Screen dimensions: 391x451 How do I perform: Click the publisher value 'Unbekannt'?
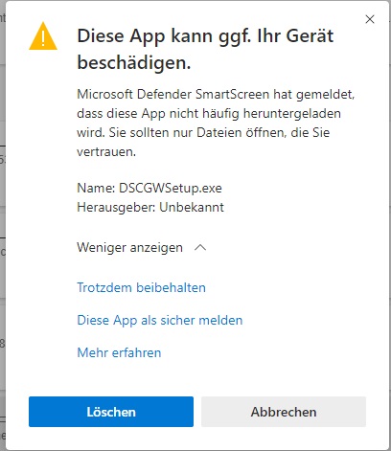coord(192,208)
